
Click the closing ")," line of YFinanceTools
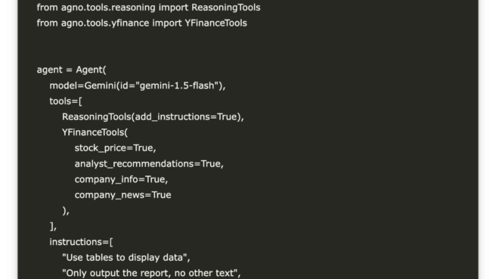point(66,211)
